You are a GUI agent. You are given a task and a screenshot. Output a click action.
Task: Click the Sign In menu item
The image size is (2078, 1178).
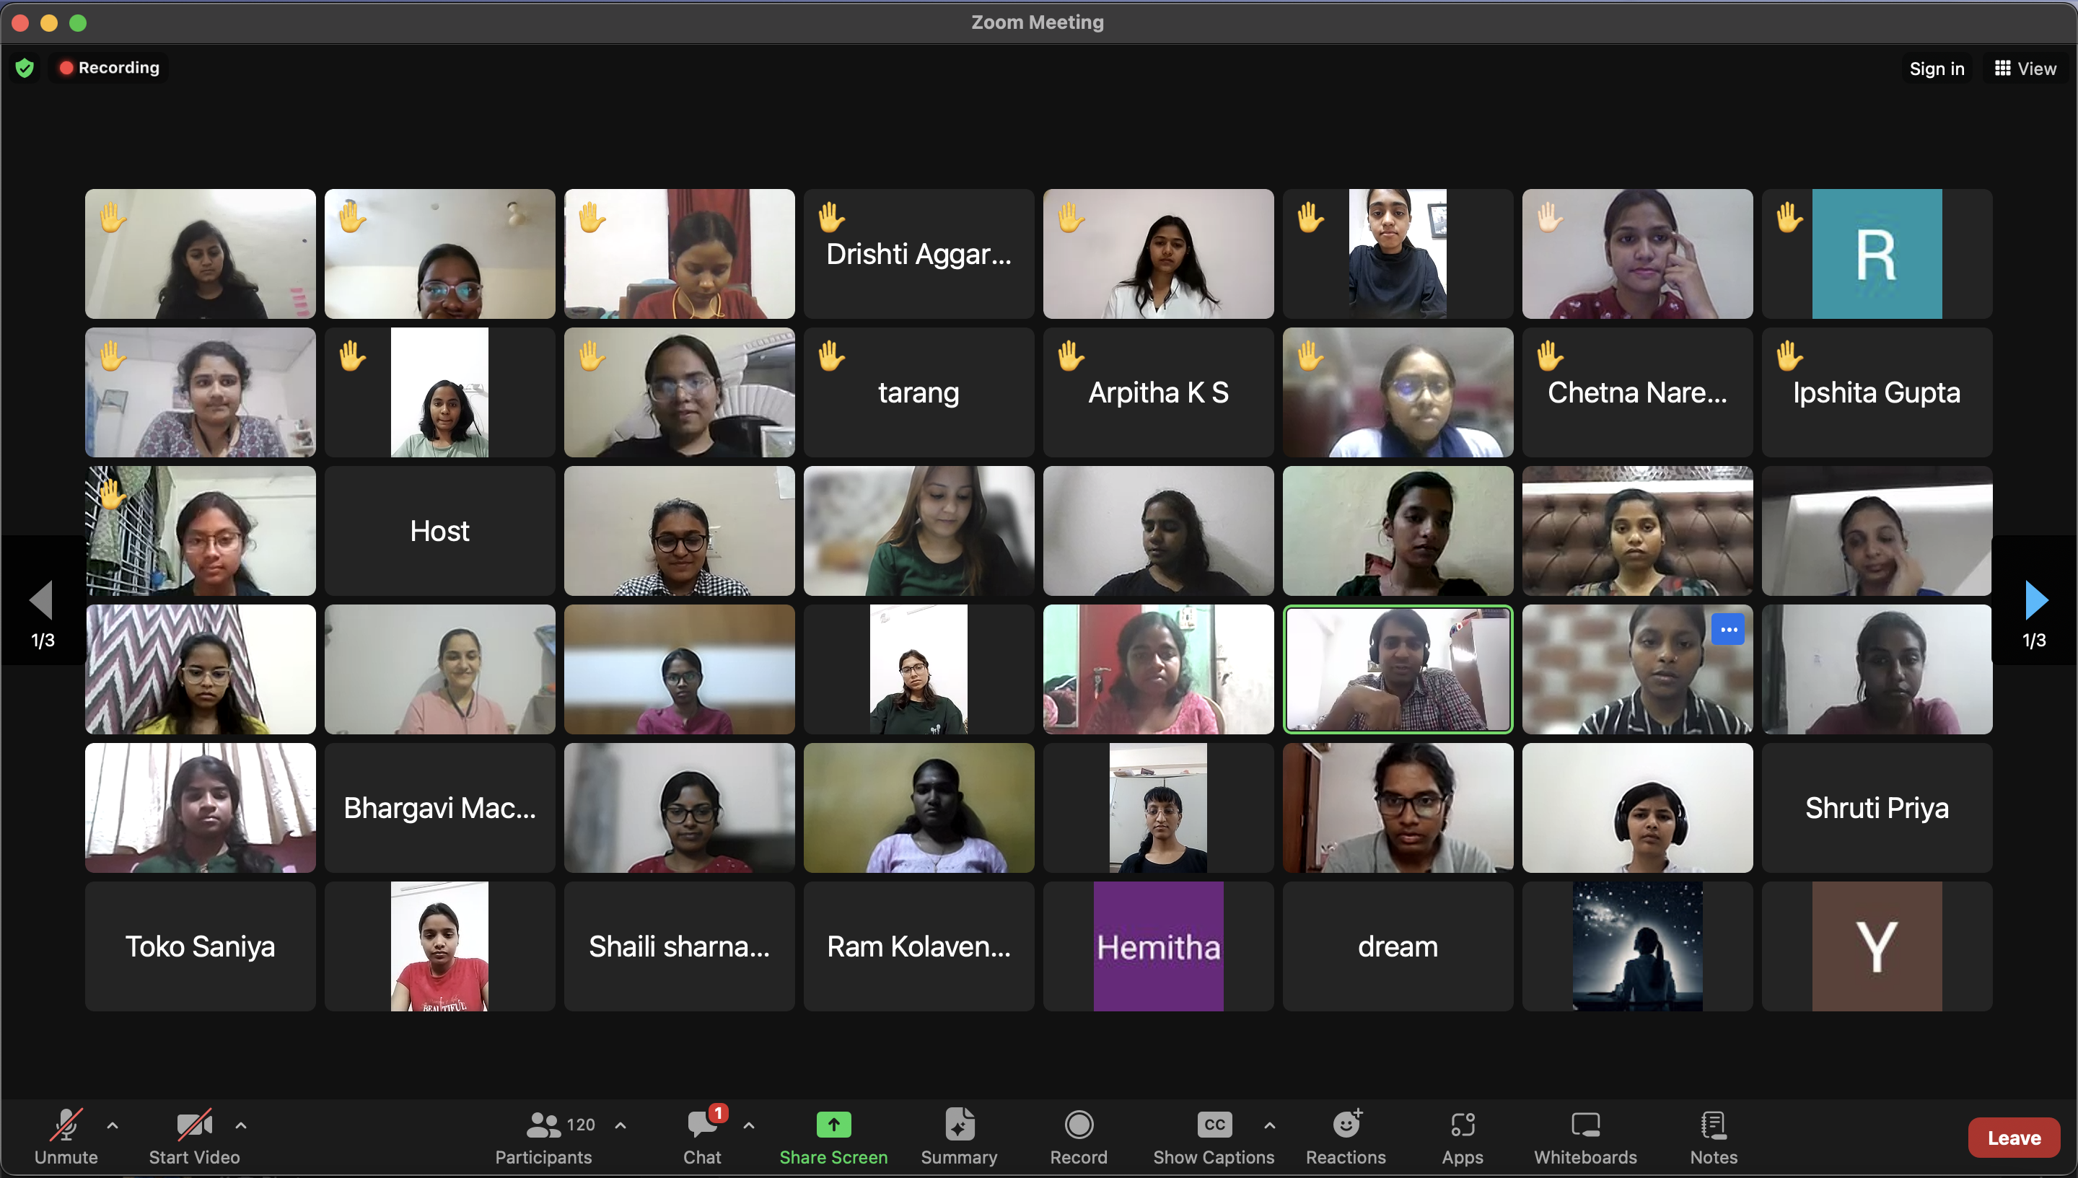point(1935,67)
